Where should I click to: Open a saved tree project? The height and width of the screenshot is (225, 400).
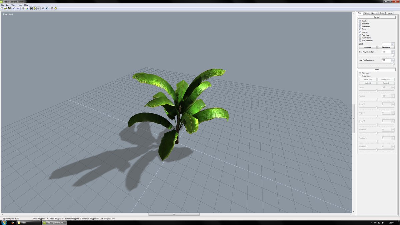[x=6, y=8]
